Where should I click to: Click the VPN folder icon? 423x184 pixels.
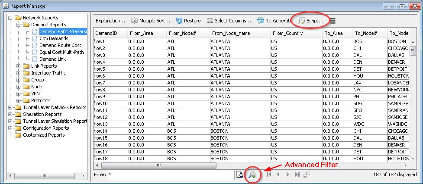[x=26, y=94]
